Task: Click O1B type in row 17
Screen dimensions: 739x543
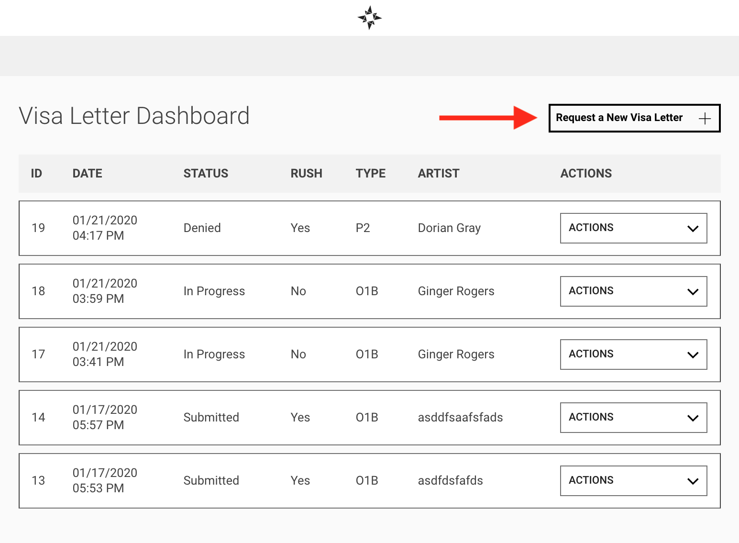Action: tap(367, 354)
